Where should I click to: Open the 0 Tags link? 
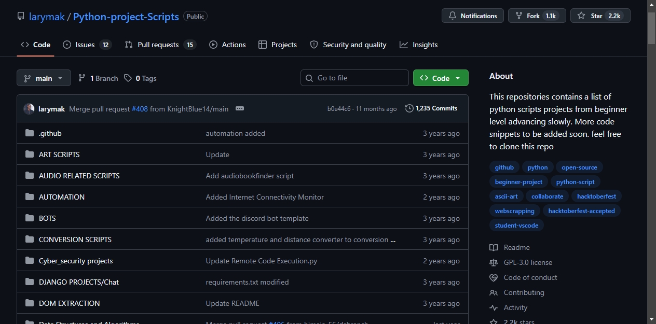[x=140, y=78]
